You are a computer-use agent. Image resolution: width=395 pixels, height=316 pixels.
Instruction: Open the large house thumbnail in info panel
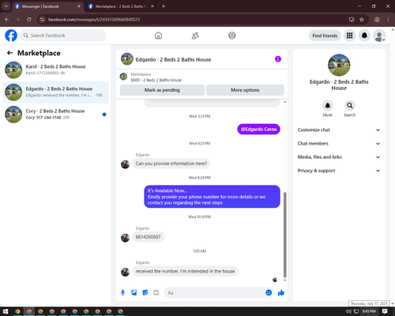(x=339, y=65)
